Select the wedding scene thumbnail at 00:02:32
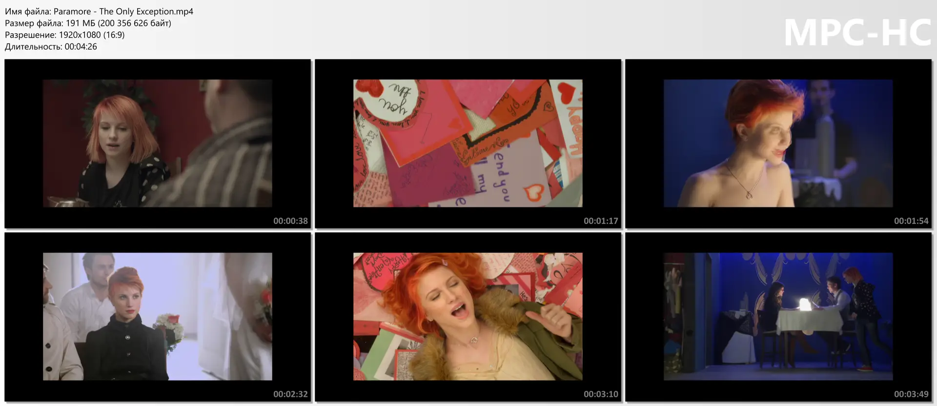The width and height of the screenshot is (937, 406). (158, 317)
